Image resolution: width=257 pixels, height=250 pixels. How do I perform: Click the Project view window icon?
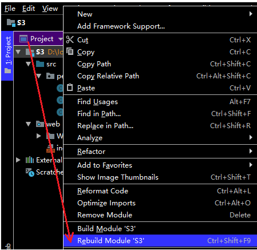click(x=23, y=39)
